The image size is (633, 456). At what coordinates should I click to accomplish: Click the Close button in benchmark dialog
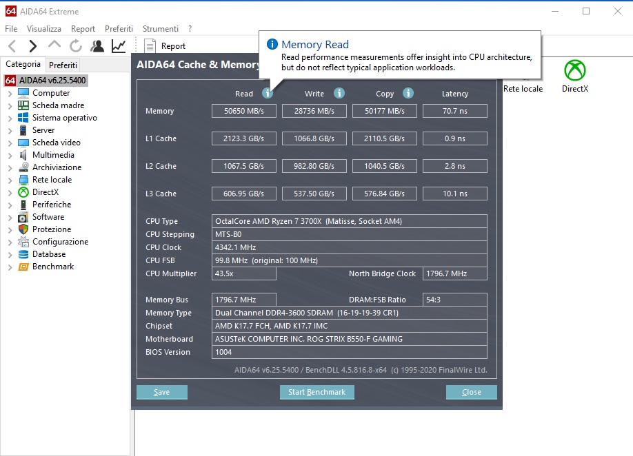coord(471,392)
